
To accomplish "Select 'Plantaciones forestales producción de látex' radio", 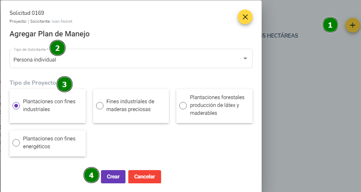I will click(x=183, y=106).
